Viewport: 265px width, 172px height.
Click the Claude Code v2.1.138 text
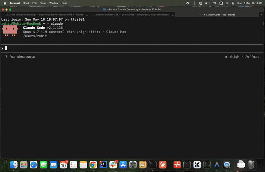[43, 28]
